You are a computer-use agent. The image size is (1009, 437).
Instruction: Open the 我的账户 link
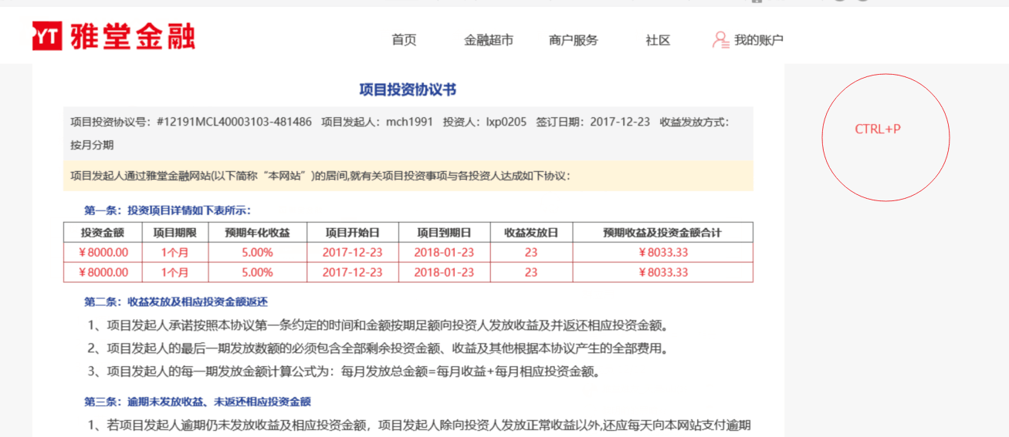[x=758, y=40]
